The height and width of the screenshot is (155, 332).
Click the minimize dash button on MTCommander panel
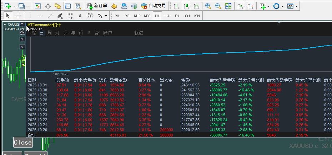pos(22,24)
